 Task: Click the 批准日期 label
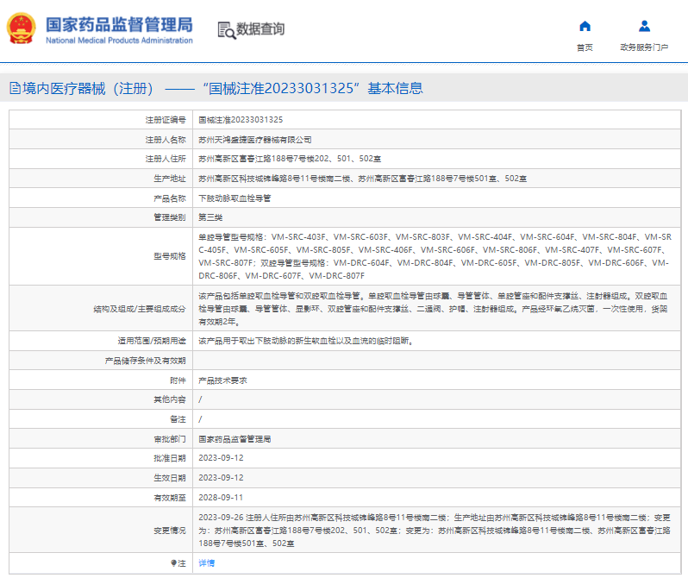tap(169, 458)
